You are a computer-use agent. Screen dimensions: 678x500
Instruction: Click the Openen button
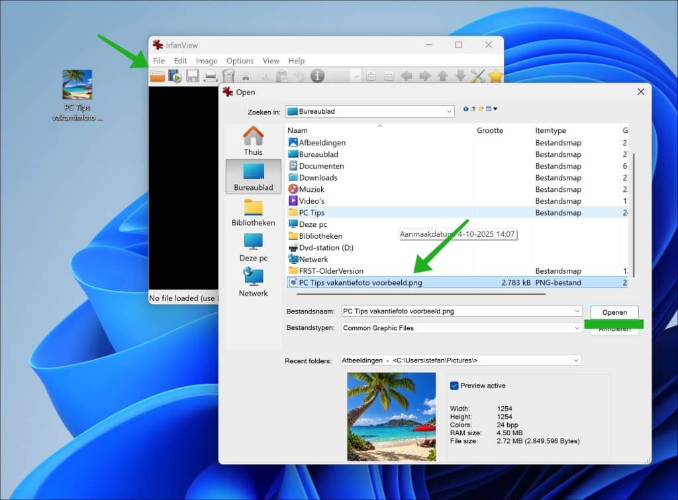pyautogui.click(x=614, y=312)
